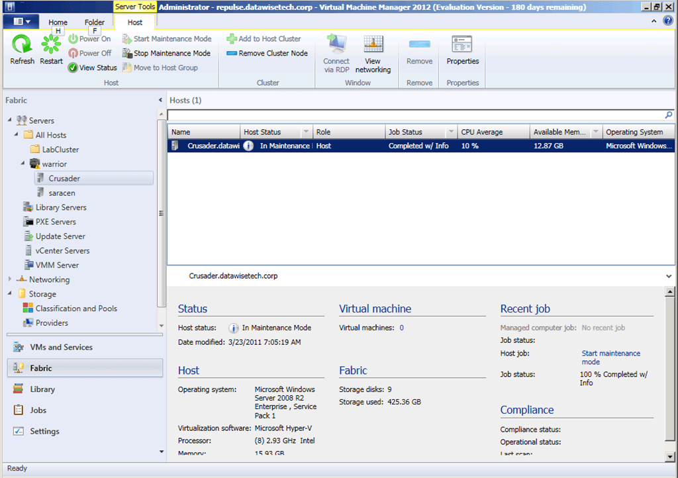This screenshot has height=478, width=678.
Task: Click the Update Server icon
Action: point(28,236)
